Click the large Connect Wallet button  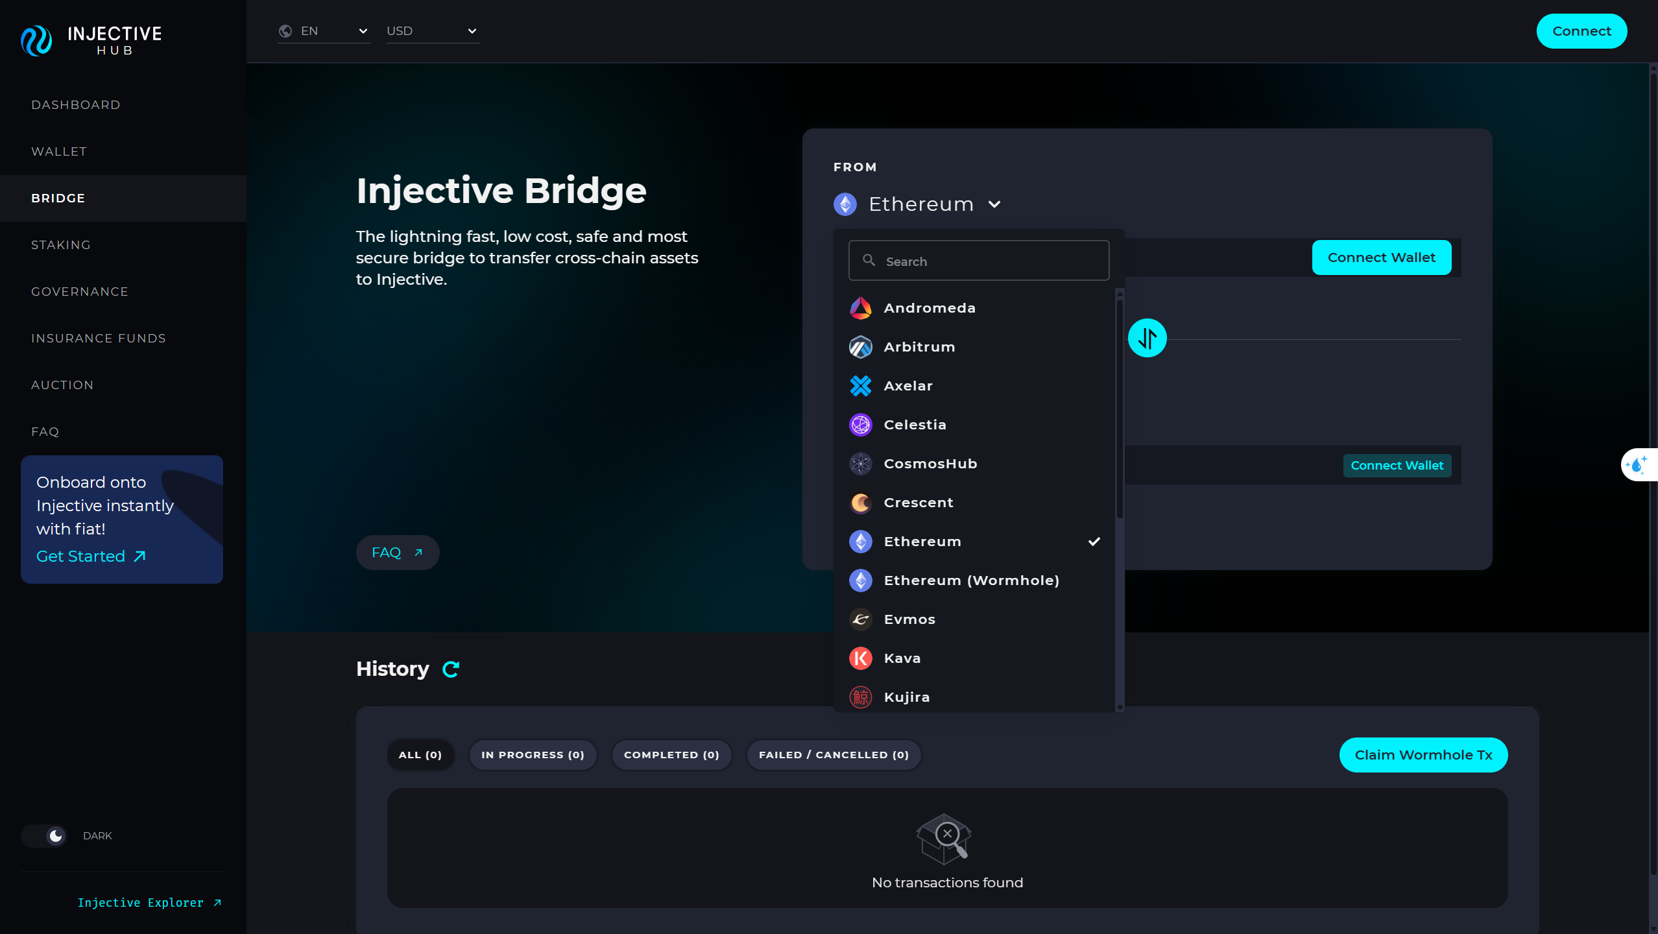[1382, 257]
